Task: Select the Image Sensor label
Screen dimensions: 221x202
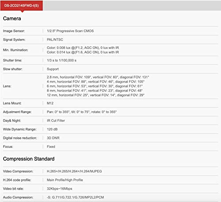Action: [x=14, y=31]
